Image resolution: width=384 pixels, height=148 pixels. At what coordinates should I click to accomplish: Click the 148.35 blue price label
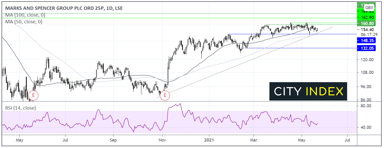pos(367,40)
